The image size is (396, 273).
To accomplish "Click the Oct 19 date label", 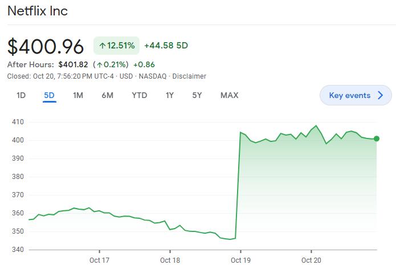I will pyautogui.click(x=240, y=260).
